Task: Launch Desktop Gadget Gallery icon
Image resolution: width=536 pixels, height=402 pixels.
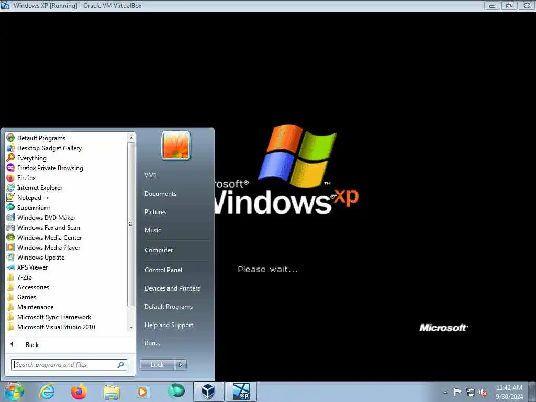Action: (x=10, y=148)
